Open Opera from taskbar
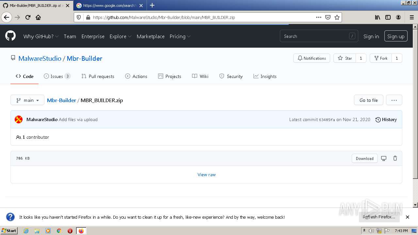The height and width of the screenshot is (235, 418). pyautogui.click(x=70, y=231)
